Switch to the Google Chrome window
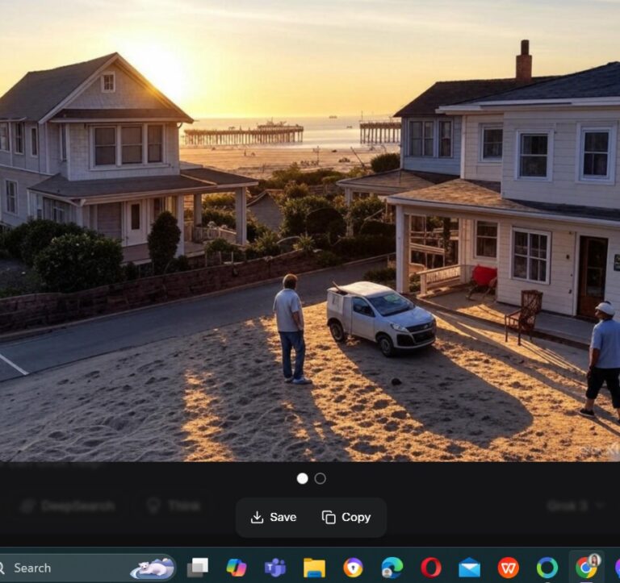The image size is (620, 583). click(x=586, y=568)
